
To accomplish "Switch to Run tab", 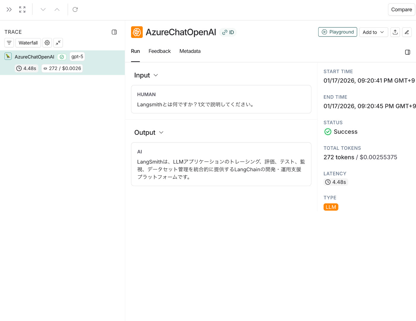I will (x=135, y=51).
